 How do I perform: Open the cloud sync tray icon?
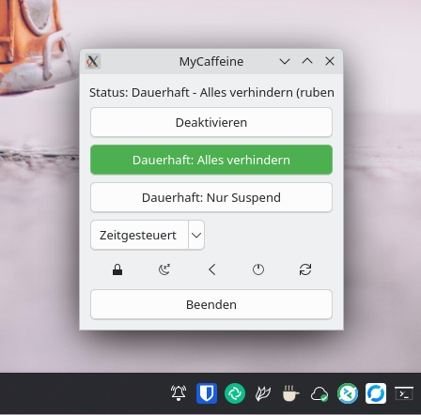320,393
